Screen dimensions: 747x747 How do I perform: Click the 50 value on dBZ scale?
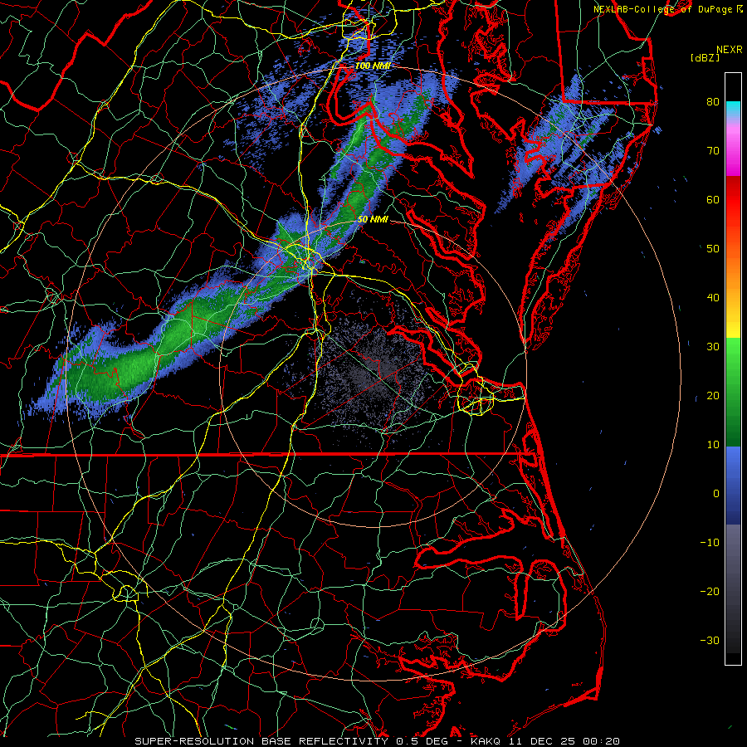(713, 249)
